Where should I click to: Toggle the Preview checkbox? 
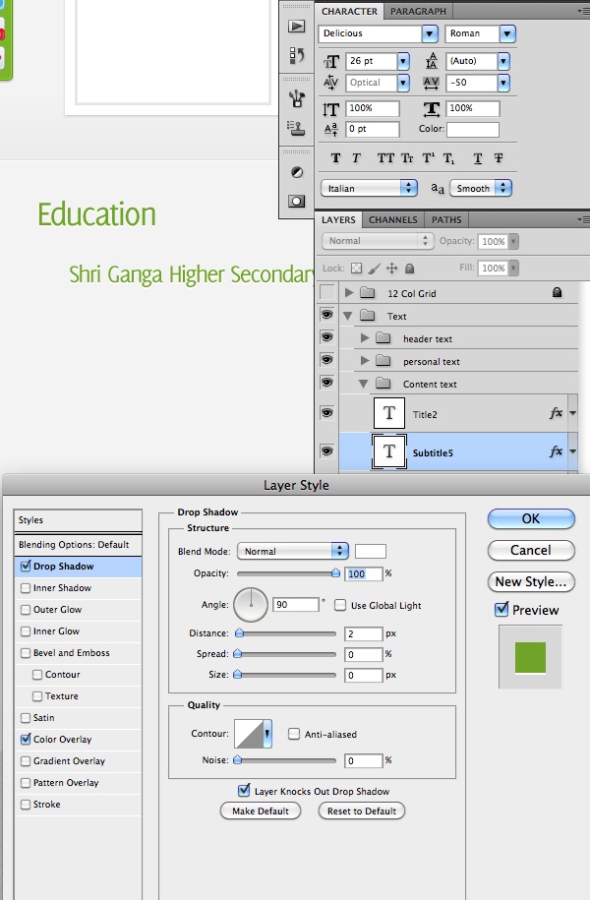click(x=501, y=609)
